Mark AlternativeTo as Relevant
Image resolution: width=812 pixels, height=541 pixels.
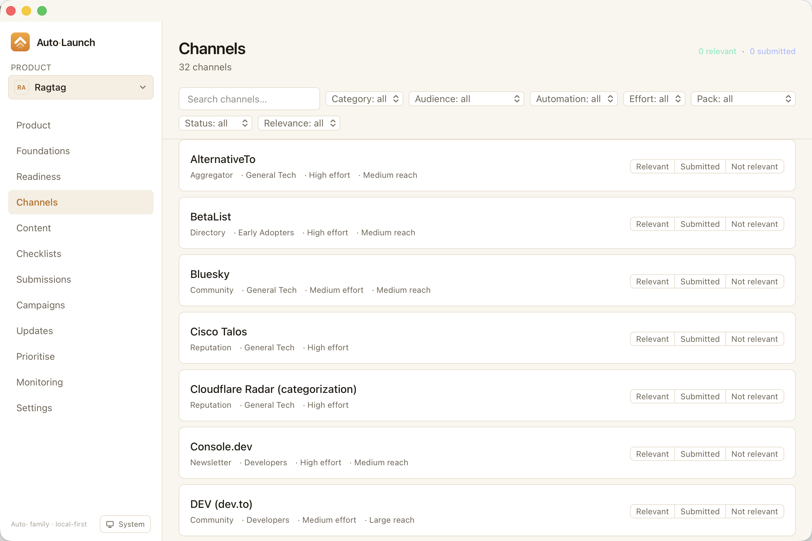(x=652, y=167)
